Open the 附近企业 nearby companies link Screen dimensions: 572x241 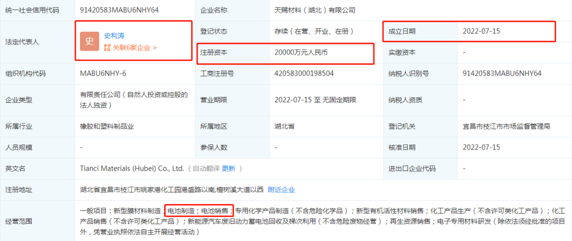(281, 189)
